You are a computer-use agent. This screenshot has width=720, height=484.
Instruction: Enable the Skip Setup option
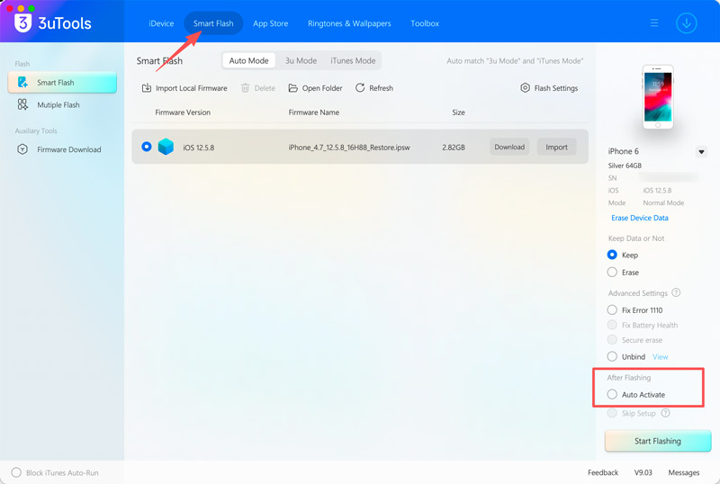[612, 413]
